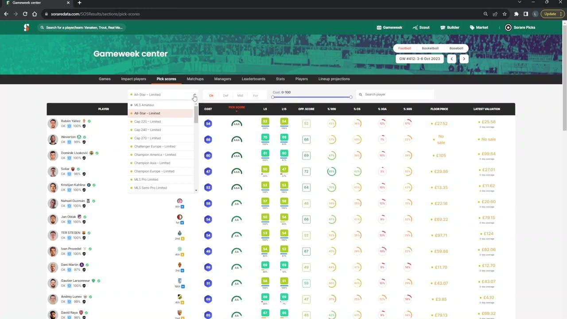This screenshot has width=567, height=319.
Task: Switch to Managers tab
Action: coord(222,79)
